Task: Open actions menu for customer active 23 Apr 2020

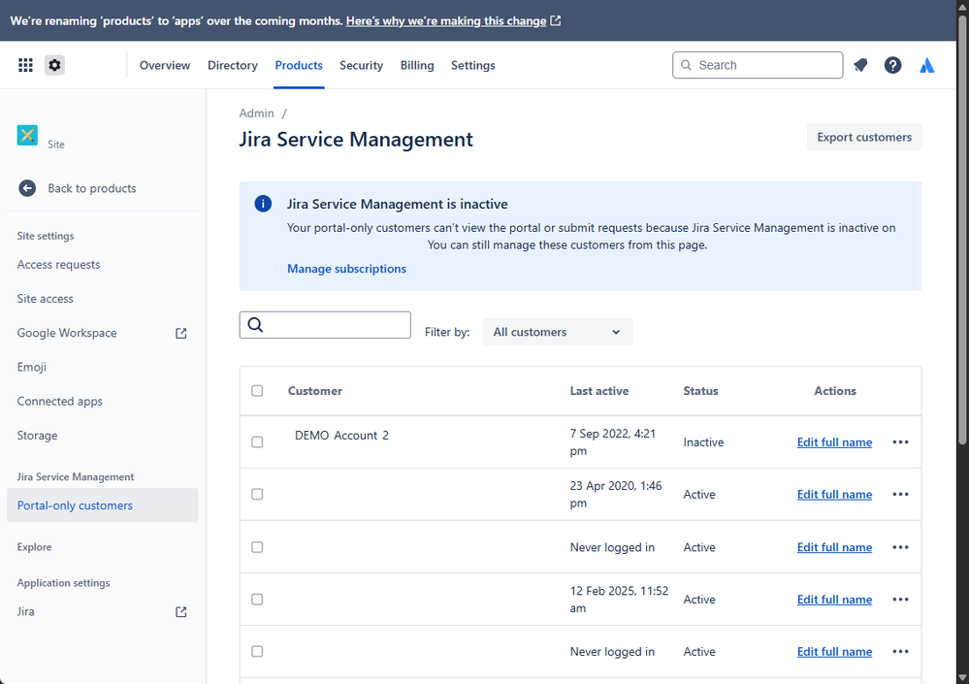Action: [900, 495]
